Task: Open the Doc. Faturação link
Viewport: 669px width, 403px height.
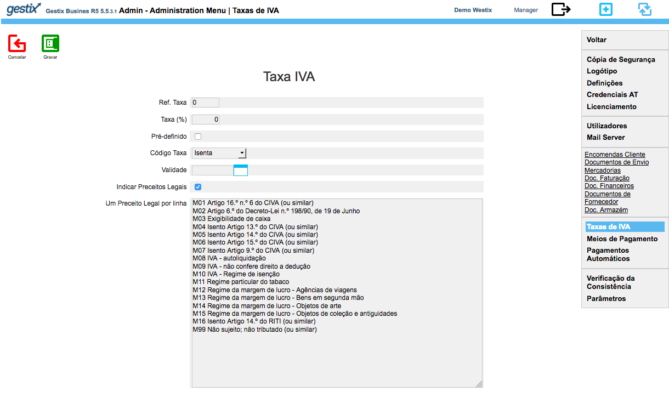Action: click(606, 178)
